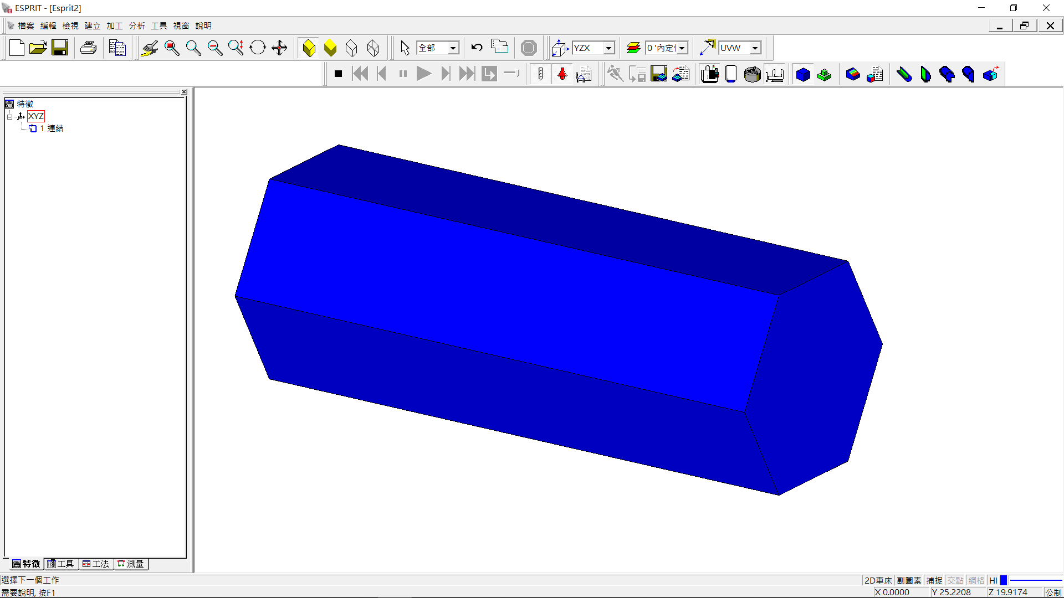Open the 加工 menu
The height and width of the screenshot is (598, 1064).
tap(115, 26)
